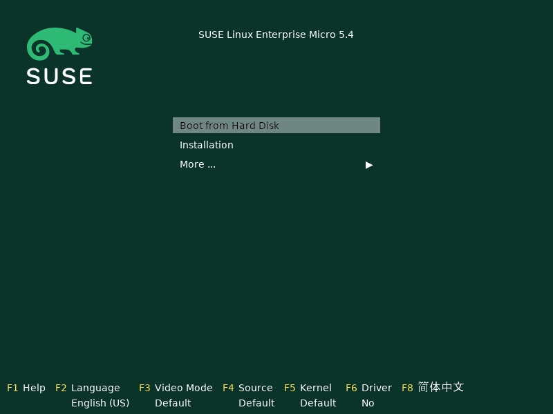Click the English (US) language value
This screenshot has height=414, width=553.
pos(100,403)
